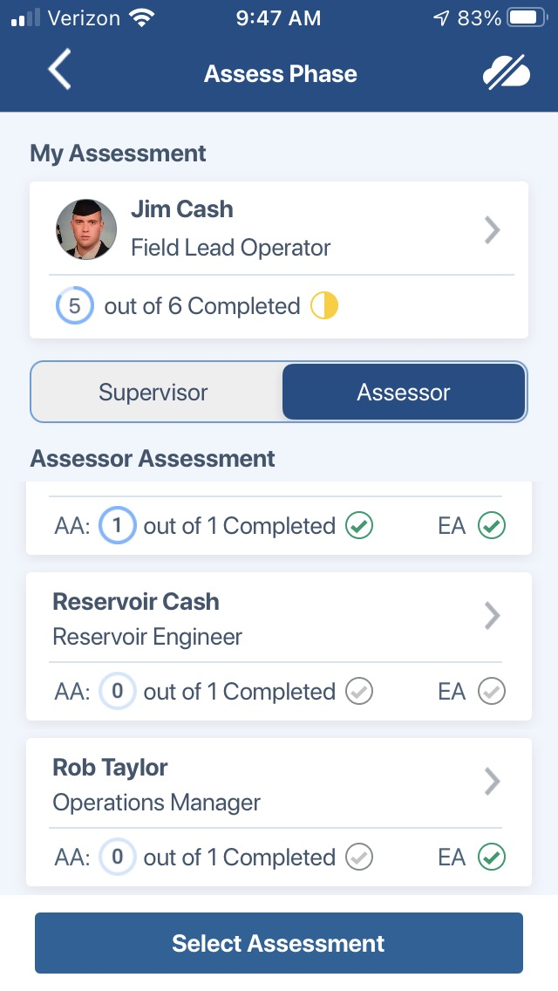Tap Rob Taylor AA grey checkmark
The image size is (558, 991).
(x=359, y=857)
